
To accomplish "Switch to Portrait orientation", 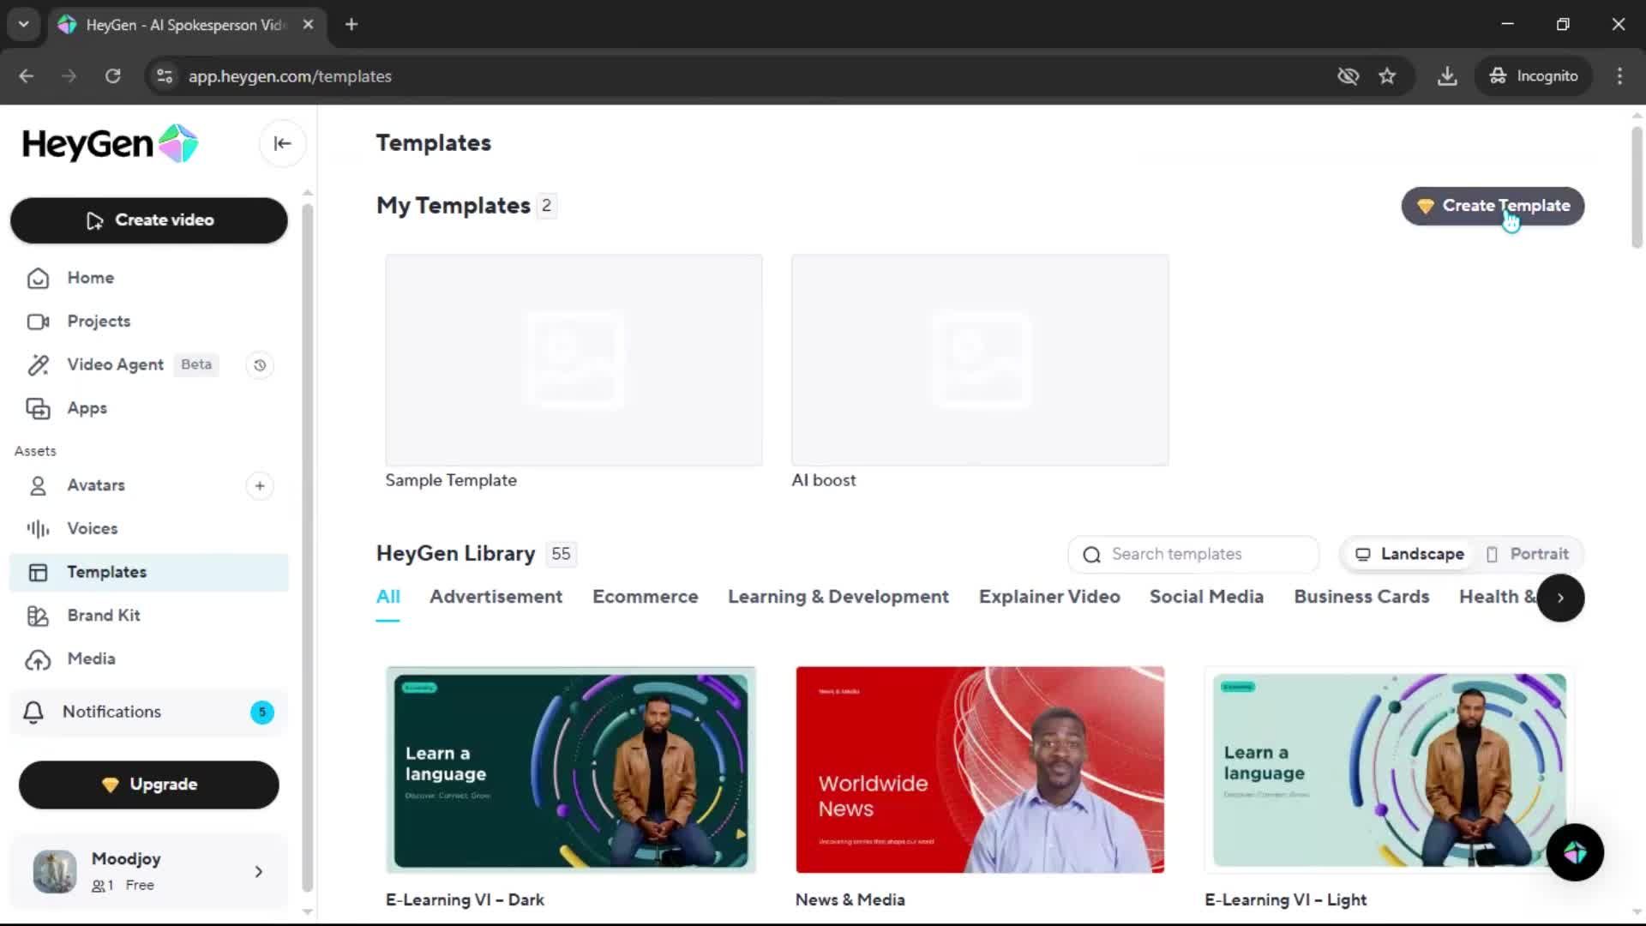I will coord(1528,554).
